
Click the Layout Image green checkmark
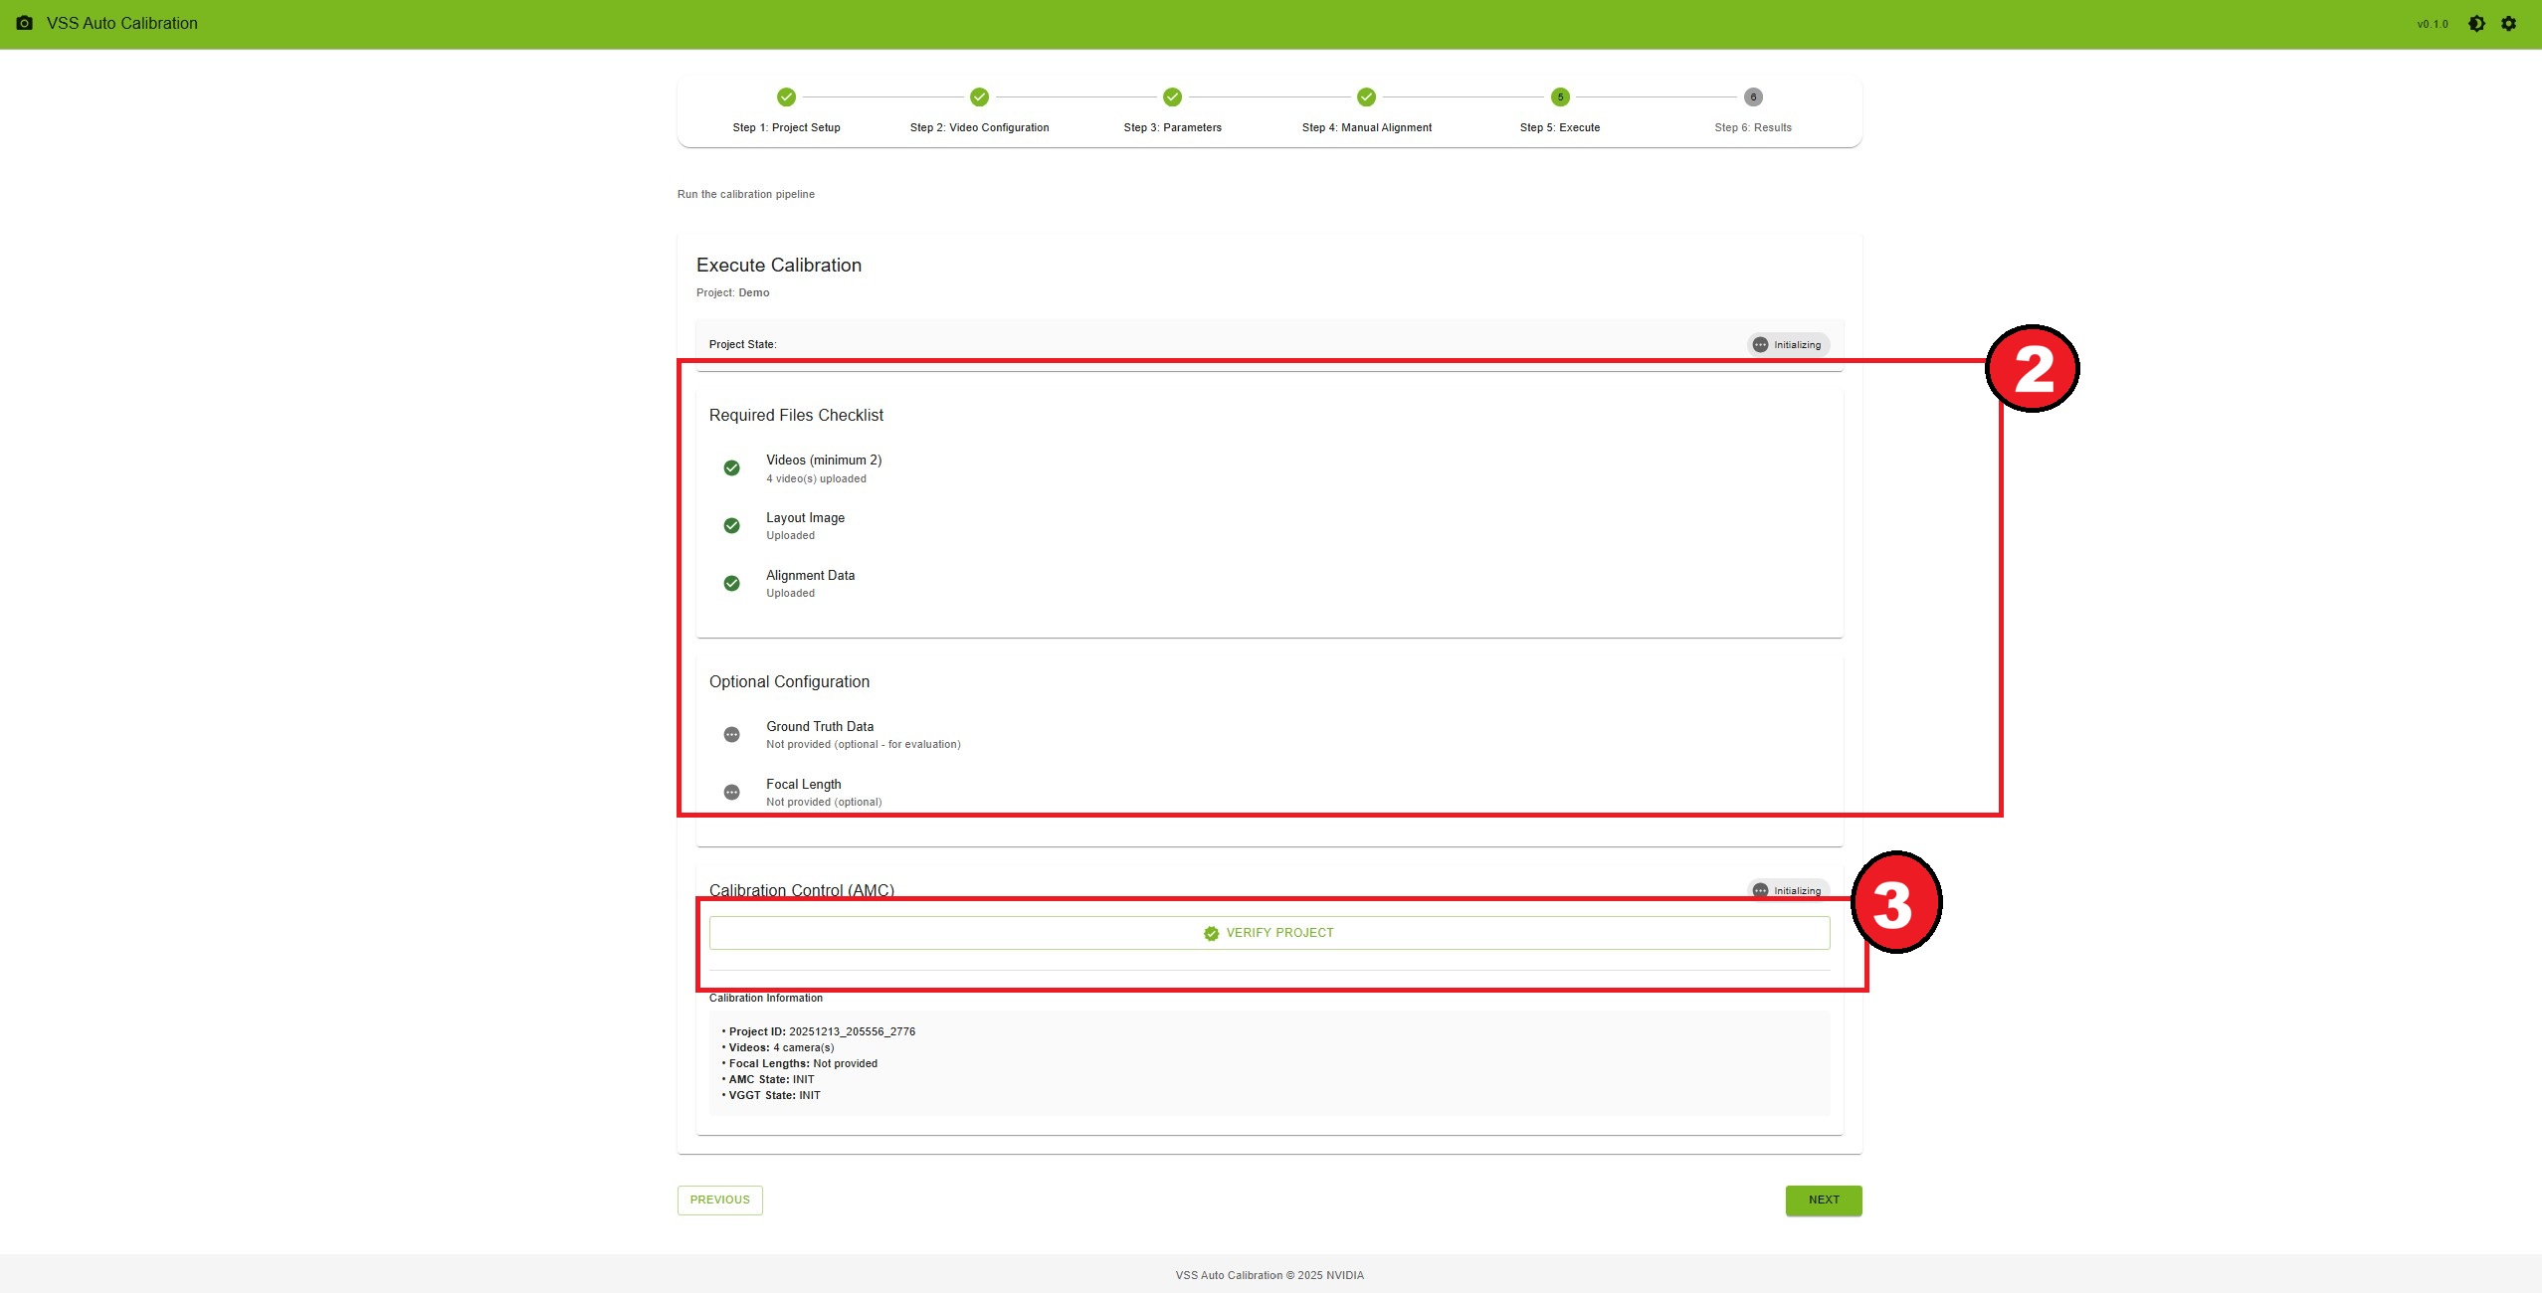[x=731, y=525]
